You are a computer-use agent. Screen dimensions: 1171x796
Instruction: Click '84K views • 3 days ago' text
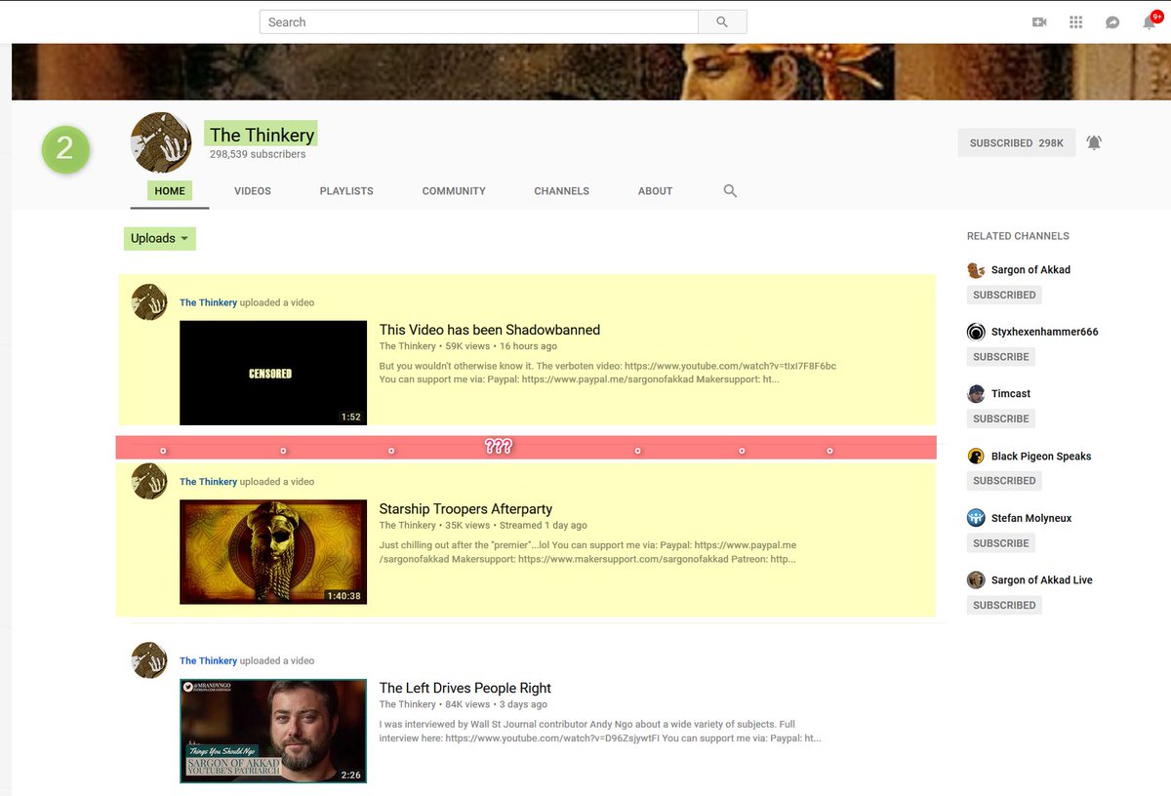pyautogui.click(x=496, y=704)
